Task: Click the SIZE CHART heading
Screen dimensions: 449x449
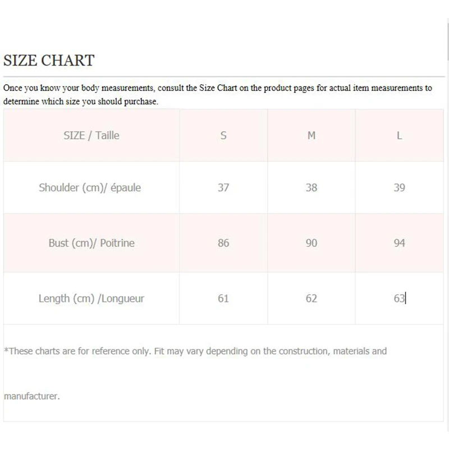Action: pyautogui.click(x=49, y=60)
